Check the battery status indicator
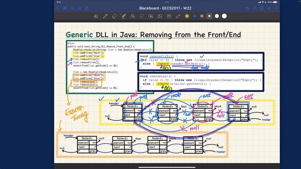Screen dimensions: 301x169 pos(275,2)
